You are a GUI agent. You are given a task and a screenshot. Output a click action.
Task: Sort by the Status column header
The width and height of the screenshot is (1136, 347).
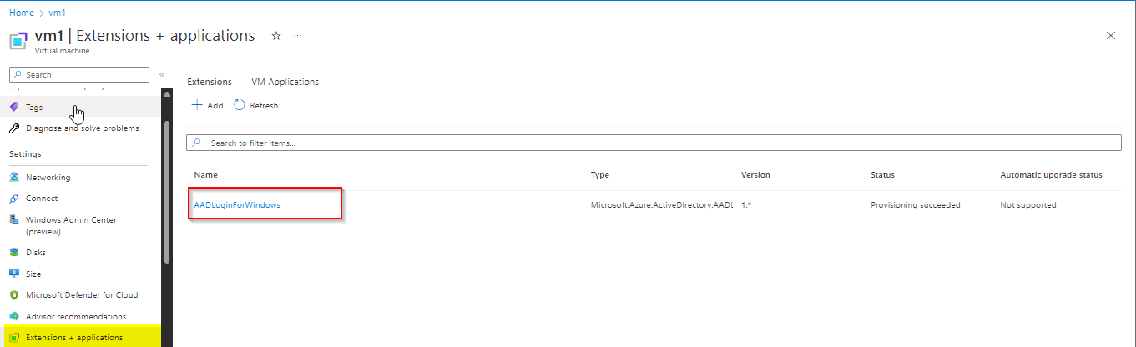882,175
